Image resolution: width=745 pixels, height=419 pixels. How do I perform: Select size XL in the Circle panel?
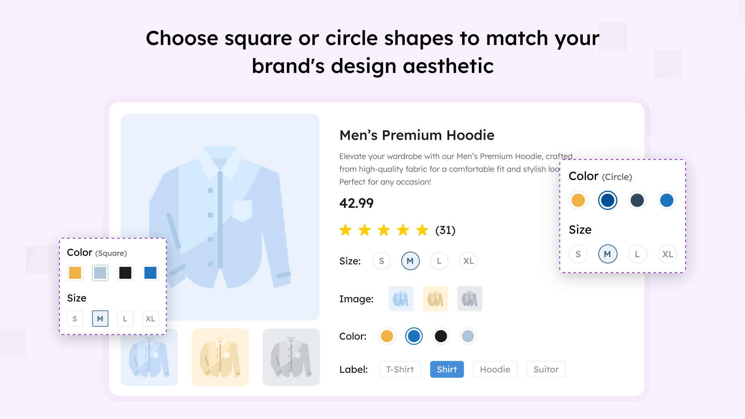[x=667, y=254]
